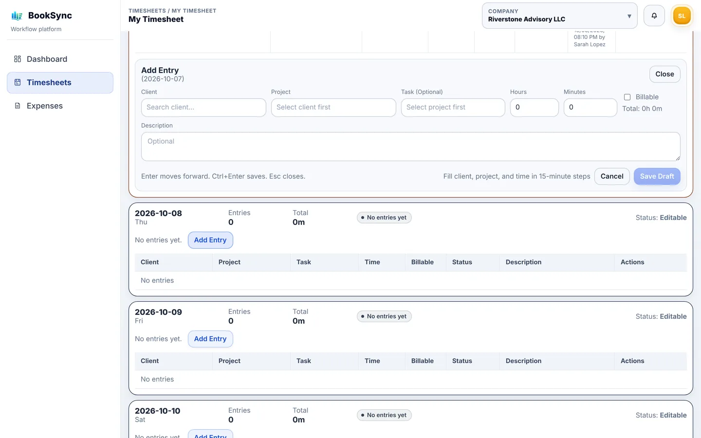The image size is (701, 438).
Task: Add Entry for 2026-10-09
Action: pyautogui.click(x=210, y=339)
